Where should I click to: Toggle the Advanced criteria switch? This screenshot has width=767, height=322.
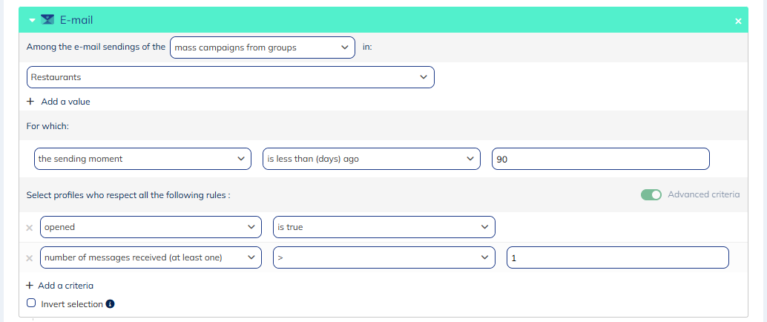point(651,195)
